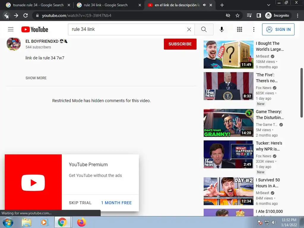Screen dimensions: 304x228
Task: Open Firefox from taskbar
Action: tap(81, 222)
